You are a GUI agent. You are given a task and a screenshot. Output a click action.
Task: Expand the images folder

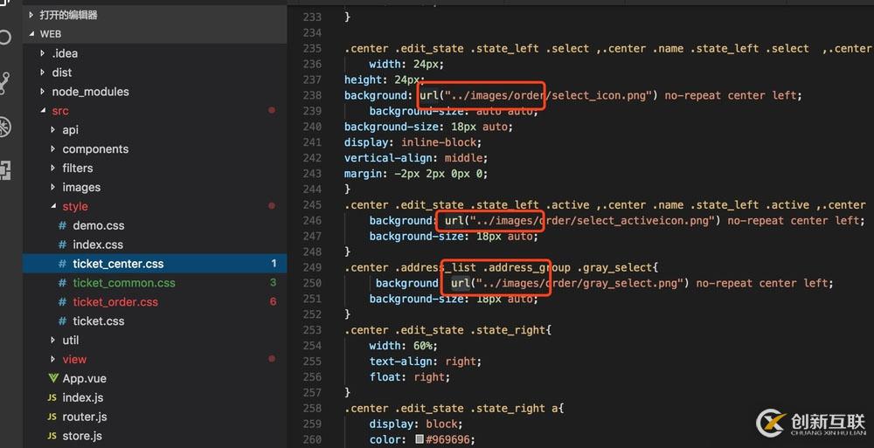click(x=53, y=187)
